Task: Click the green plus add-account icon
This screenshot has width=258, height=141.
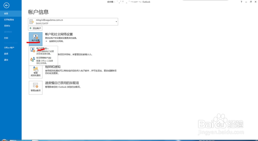Action: coord(30,28)
